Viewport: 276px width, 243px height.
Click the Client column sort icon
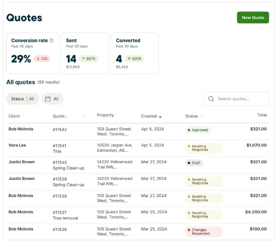(23, 116)
